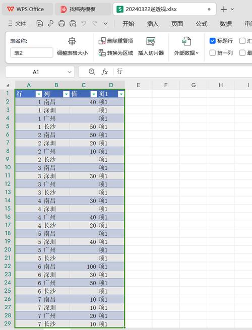This screenshot has width=252, height=330.
Task: Click the Redo arrow icon
Action: tap(95, 23)
